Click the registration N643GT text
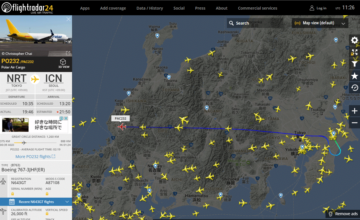Viewport: 360px width, 220px height. pos(19,183)
